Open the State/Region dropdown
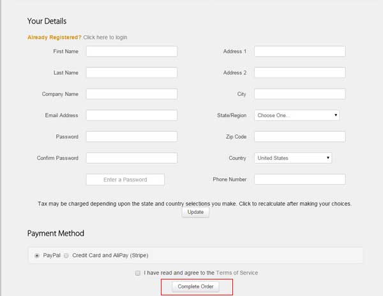This screenshot has width=383, height=296. tap(297, 115)
